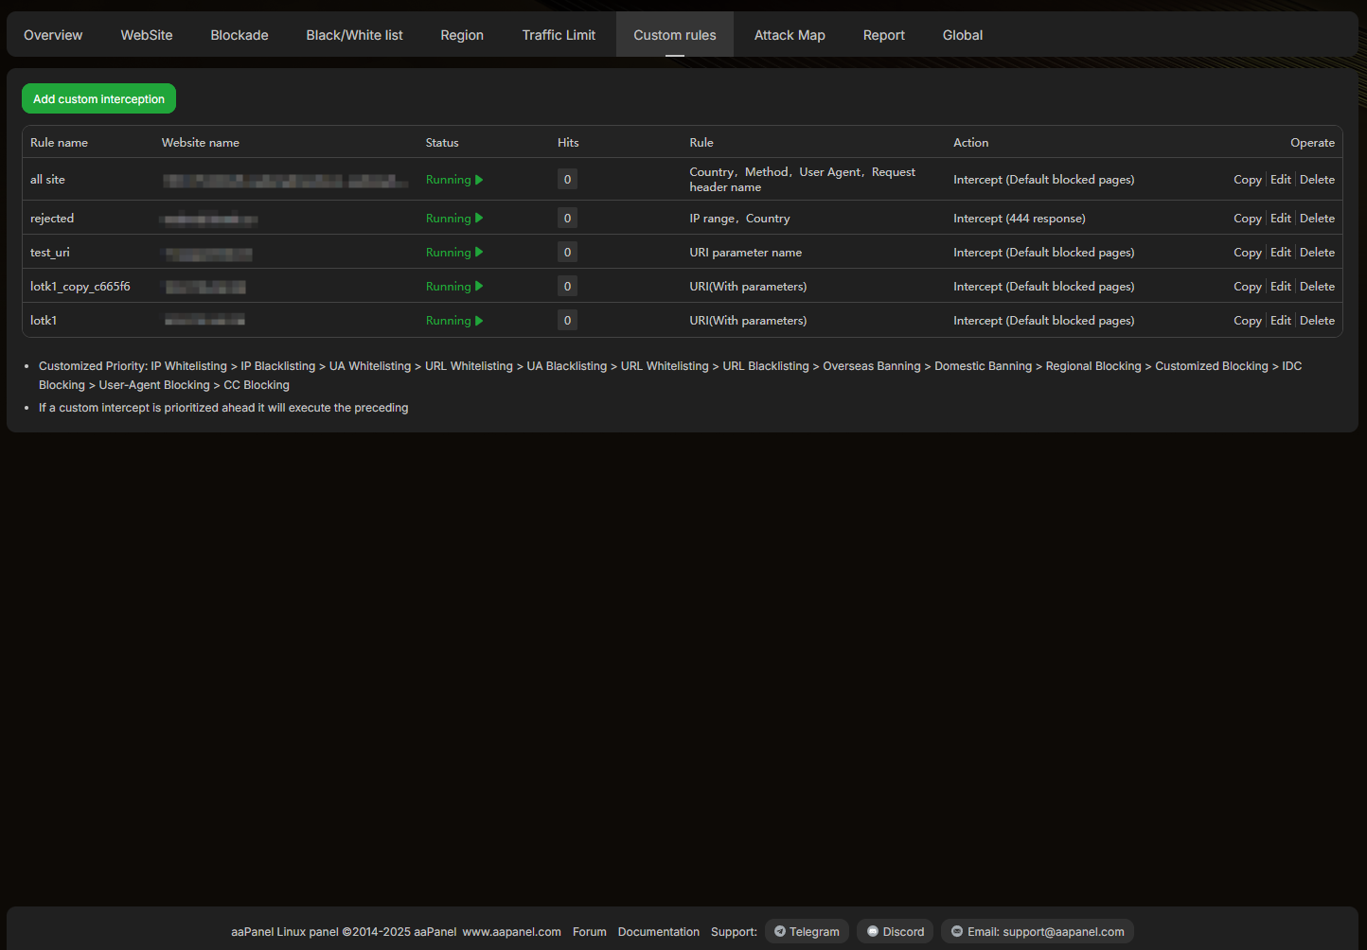
Task: Toggle Running status of rejected rule
Action: (453, 219)
